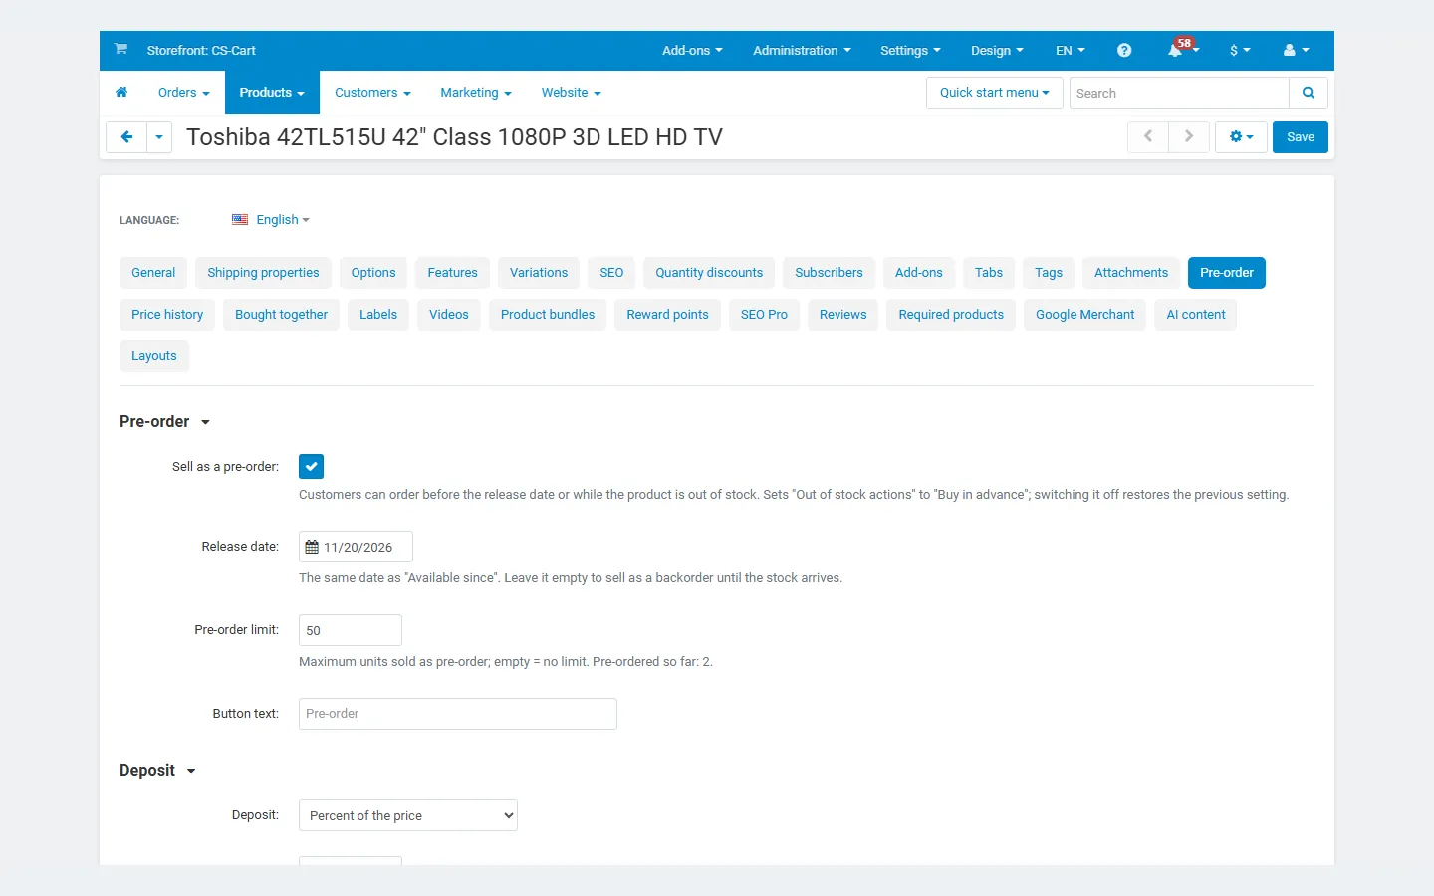1434x896 pixels.
Task: Open the dropdown next to back arrow
Action: click(x=159, y=137)
